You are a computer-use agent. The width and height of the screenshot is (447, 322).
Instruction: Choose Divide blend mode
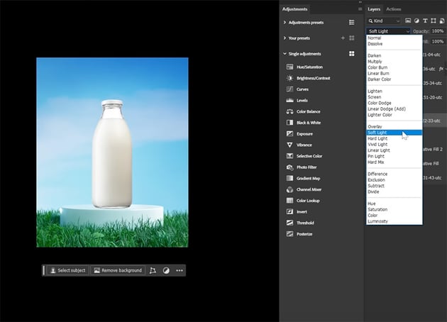point(394,191)
